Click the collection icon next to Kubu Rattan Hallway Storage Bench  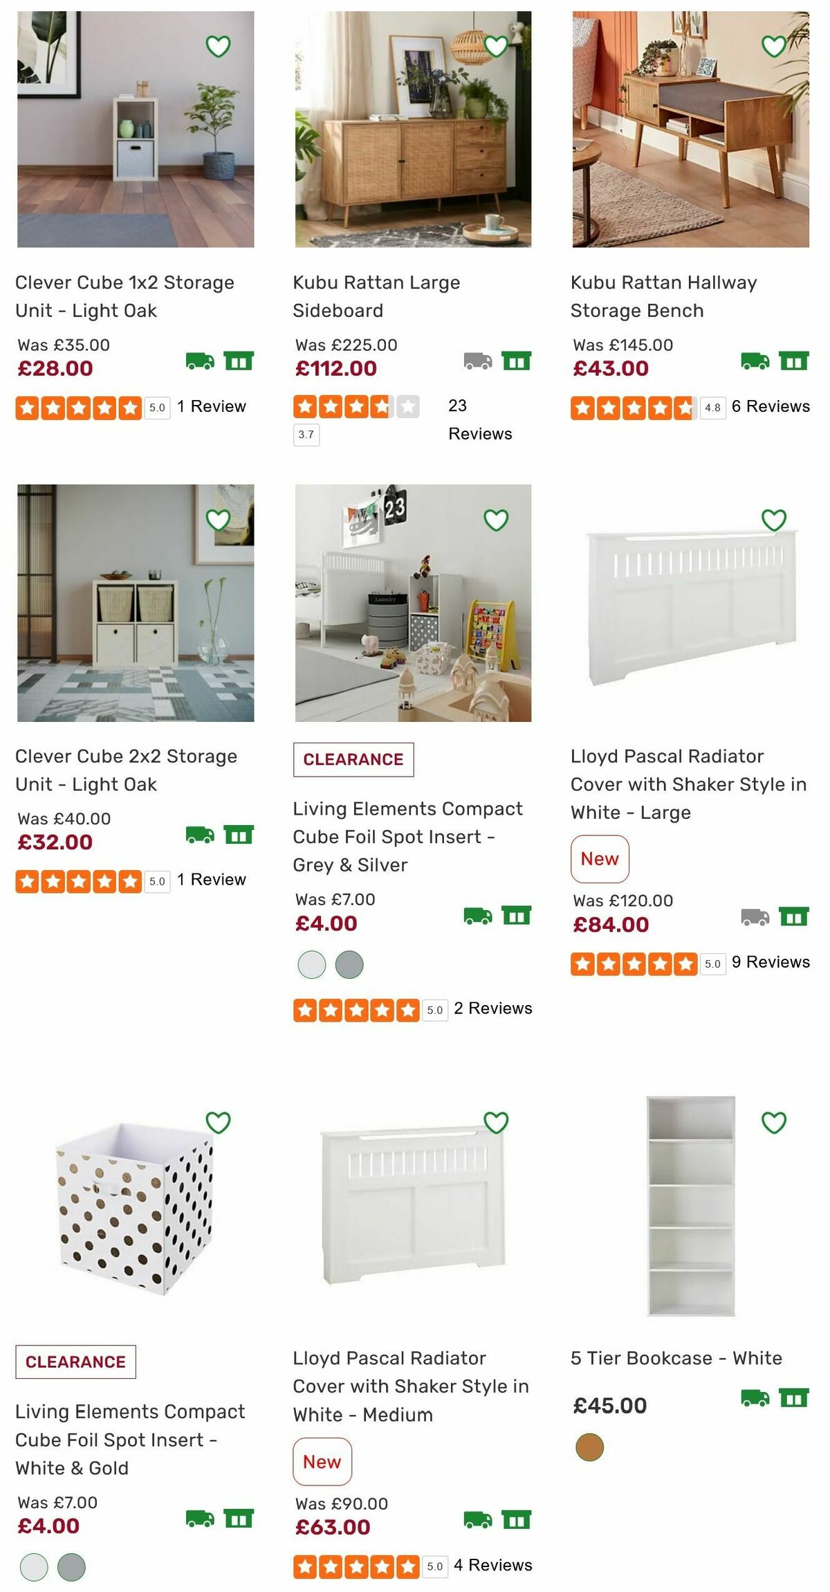click(x=793, y=359)
